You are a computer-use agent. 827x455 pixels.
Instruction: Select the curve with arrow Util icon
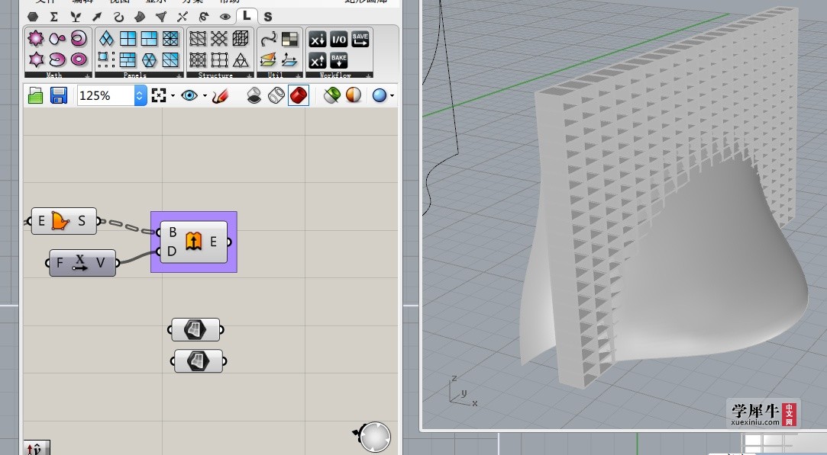click(x=269, y=38)
